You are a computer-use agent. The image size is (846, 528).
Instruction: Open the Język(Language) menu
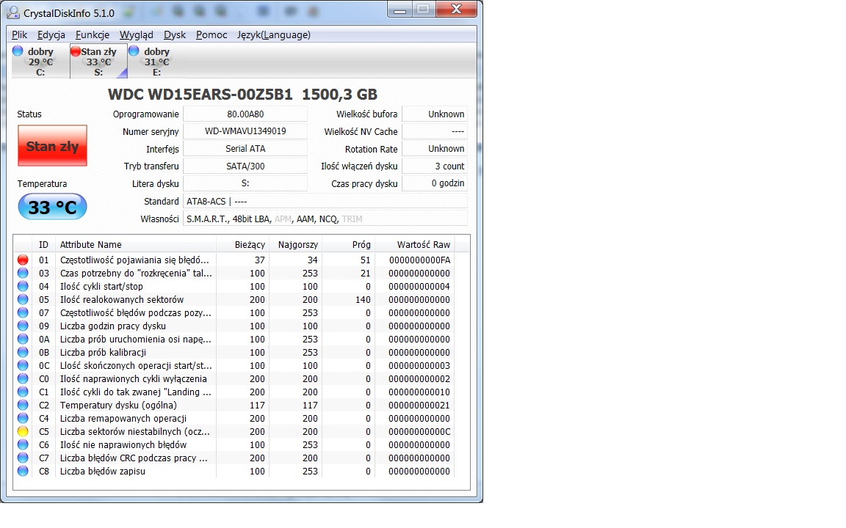click(x=273, y=34)
